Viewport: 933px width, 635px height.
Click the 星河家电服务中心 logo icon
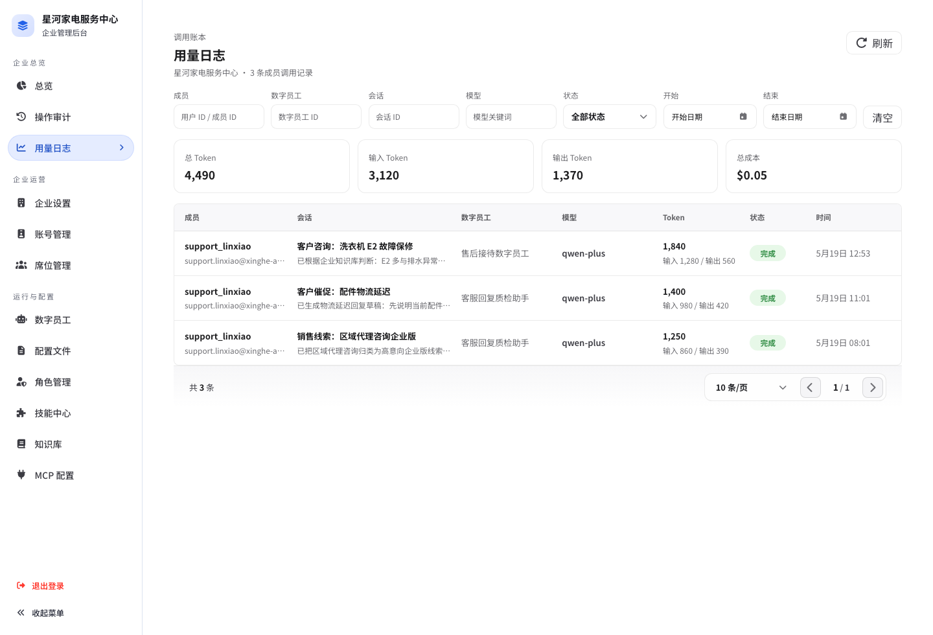tap(23, 26)
